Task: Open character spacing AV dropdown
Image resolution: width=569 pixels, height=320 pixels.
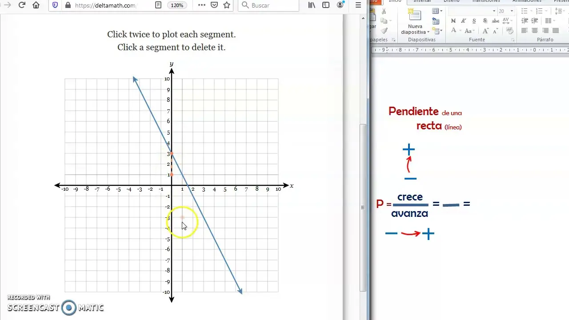Action: click(x=508, y=21)
